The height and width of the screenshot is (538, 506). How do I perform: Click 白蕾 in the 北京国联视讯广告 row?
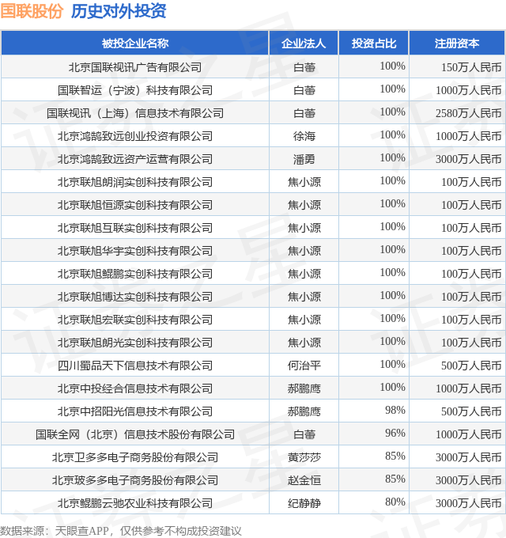[x=304, y=67]
